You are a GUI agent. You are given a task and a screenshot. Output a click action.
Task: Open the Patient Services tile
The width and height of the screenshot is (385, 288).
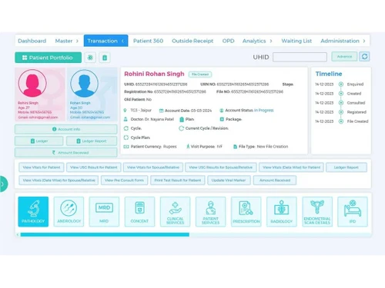pos(210,211)
